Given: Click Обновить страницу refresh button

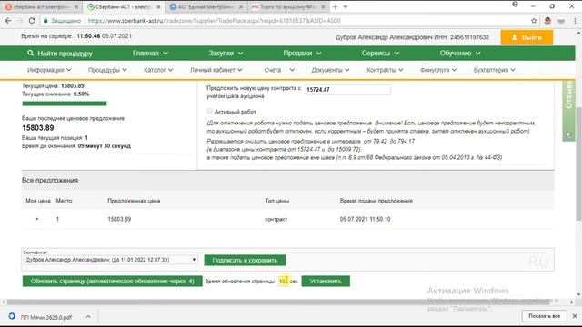Looking at the screenshot, I should [112, 281].
